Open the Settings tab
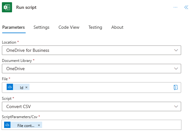 pyautogui.click(x=41, y=27)
